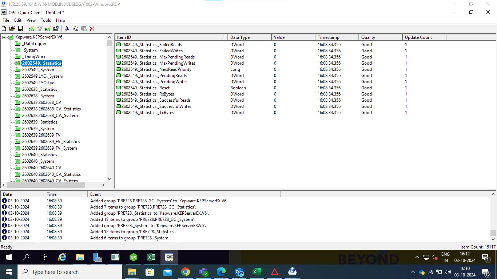Image resolution: width=497 pixels, height=279 pixels.
Task: Click the grayed Paste toolbar icon
Action: click(84, 29)
